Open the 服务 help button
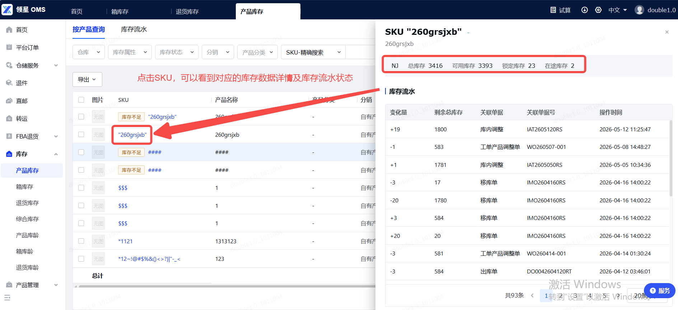 click(660, 291)
